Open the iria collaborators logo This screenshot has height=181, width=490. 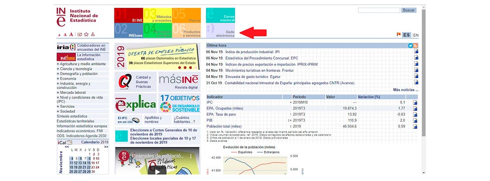66,47
